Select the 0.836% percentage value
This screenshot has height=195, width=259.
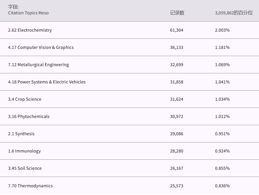tap(222, 186)
